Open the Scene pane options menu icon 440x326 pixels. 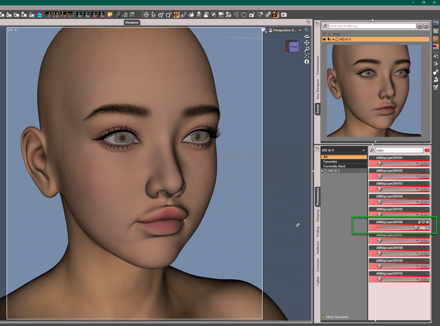point(318,24)
